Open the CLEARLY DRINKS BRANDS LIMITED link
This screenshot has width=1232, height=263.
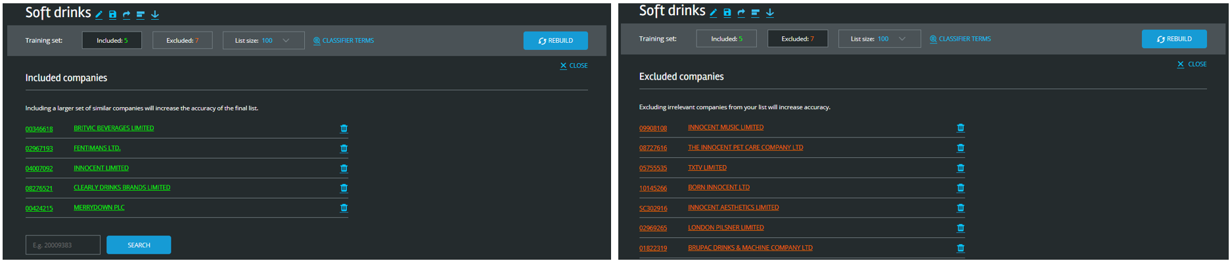122,187
